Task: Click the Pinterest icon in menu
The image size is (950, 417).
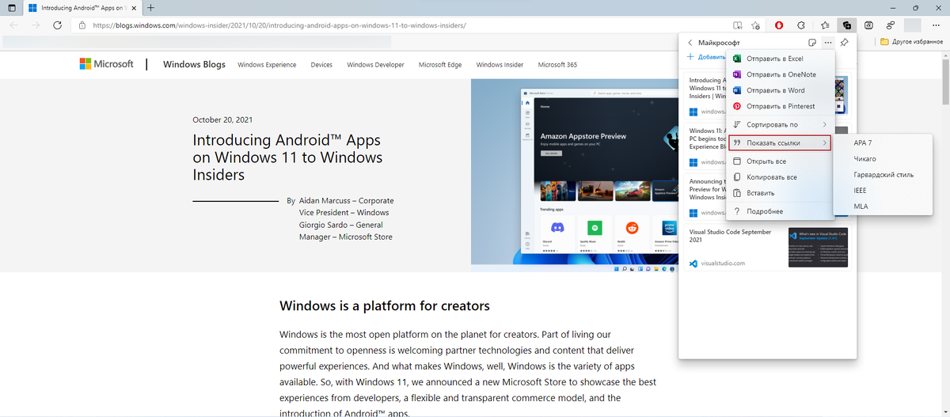Action: pos(736,106)
